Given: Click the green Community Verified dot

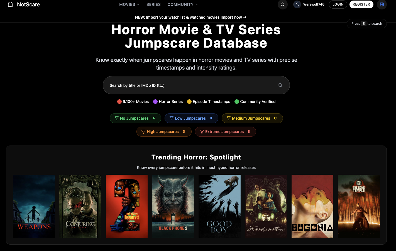Looking at the screenshot, I should click(236, 102).
